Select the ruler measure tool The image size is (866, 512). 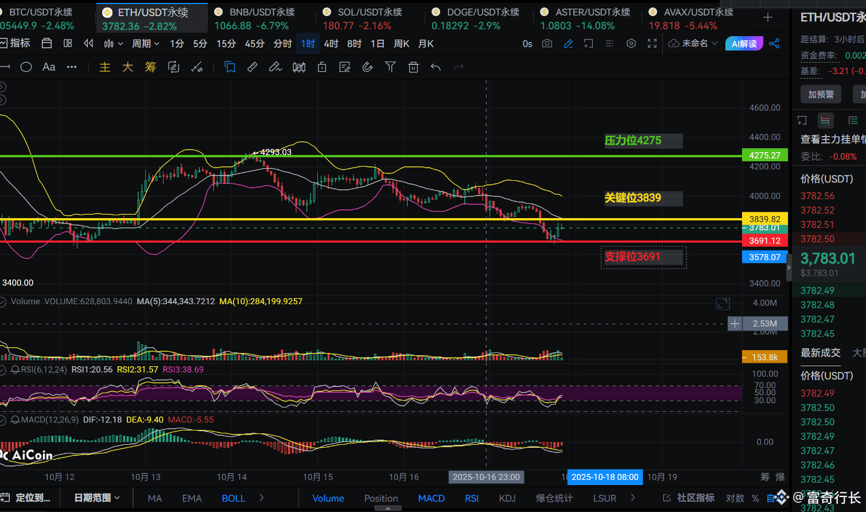252,68
